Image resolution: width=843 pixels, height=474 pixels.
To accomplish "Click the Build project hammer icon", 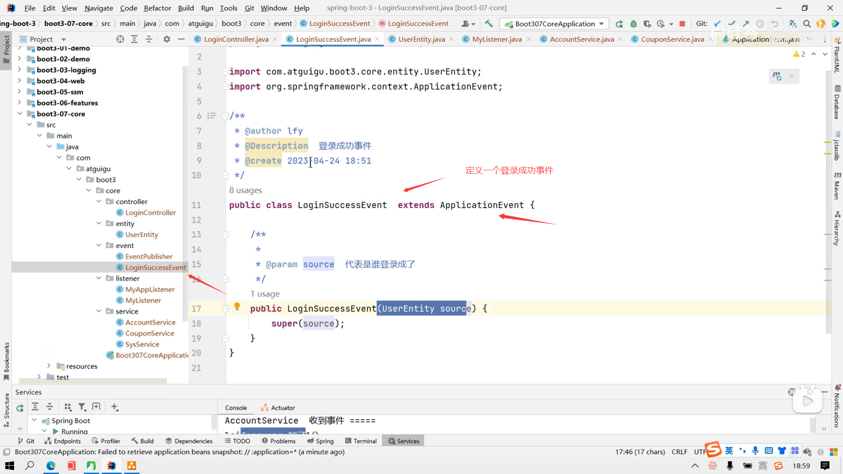I will pos(489,24).
